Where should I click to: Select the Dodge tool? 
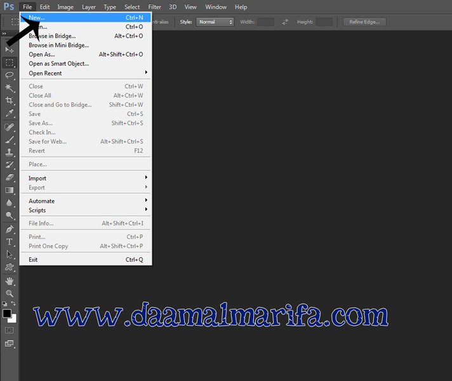tap(10, 215)
